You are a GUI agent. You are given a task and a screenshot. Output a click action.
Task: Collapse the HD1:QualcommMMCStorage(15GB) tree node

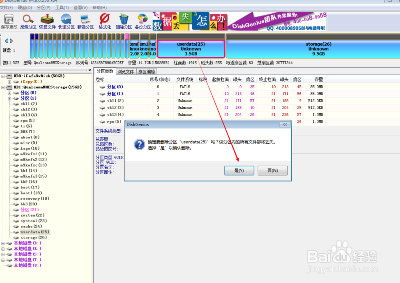coord(3,87)
